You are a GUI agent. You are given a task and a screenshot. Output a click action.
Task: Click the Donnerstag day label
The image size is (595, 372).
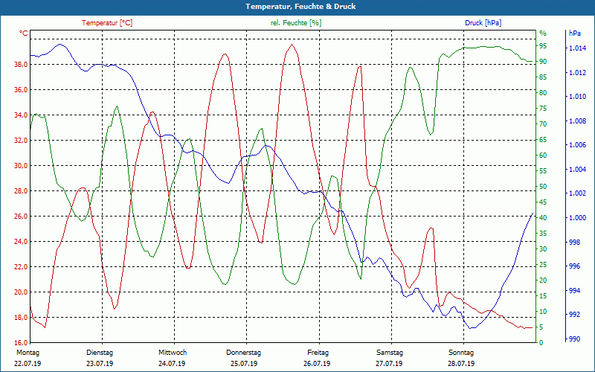coord(244,353)
